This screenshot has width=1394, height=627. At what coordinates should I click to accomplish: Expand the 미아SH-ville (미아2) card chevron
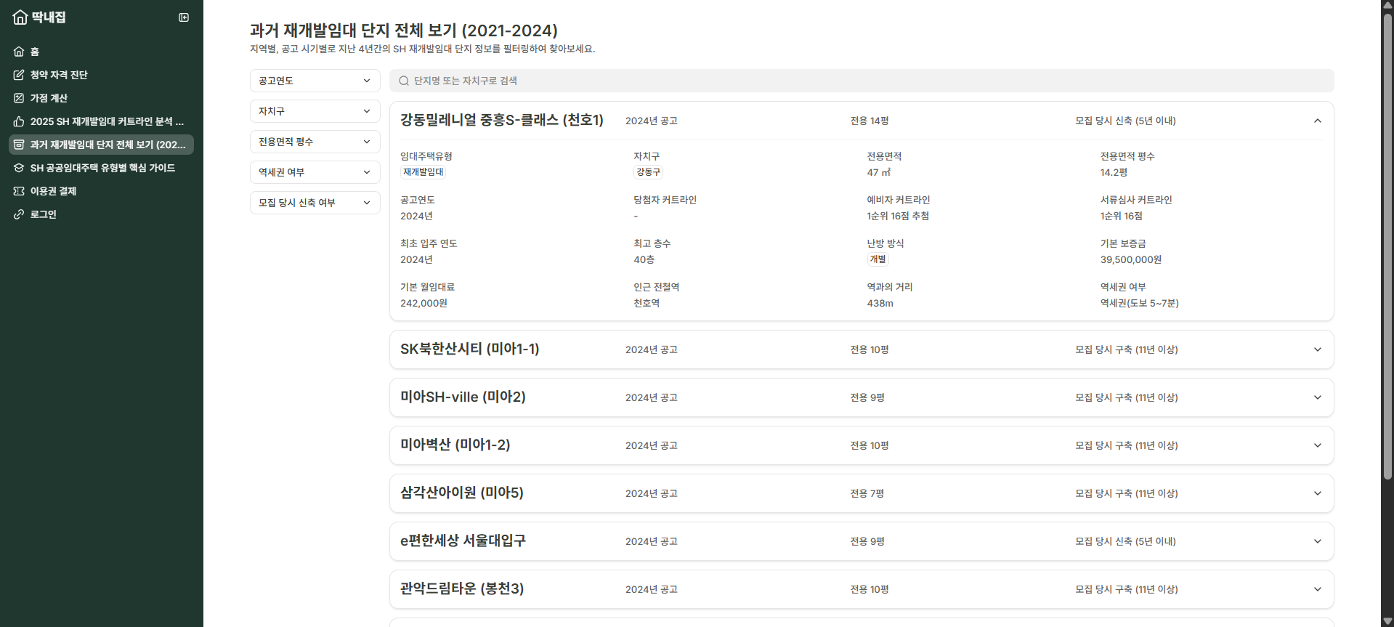[1317, 397]
